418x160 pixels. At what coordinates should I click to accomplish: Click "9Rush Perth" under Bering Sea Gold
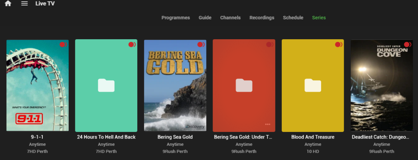tap(175, 151)
